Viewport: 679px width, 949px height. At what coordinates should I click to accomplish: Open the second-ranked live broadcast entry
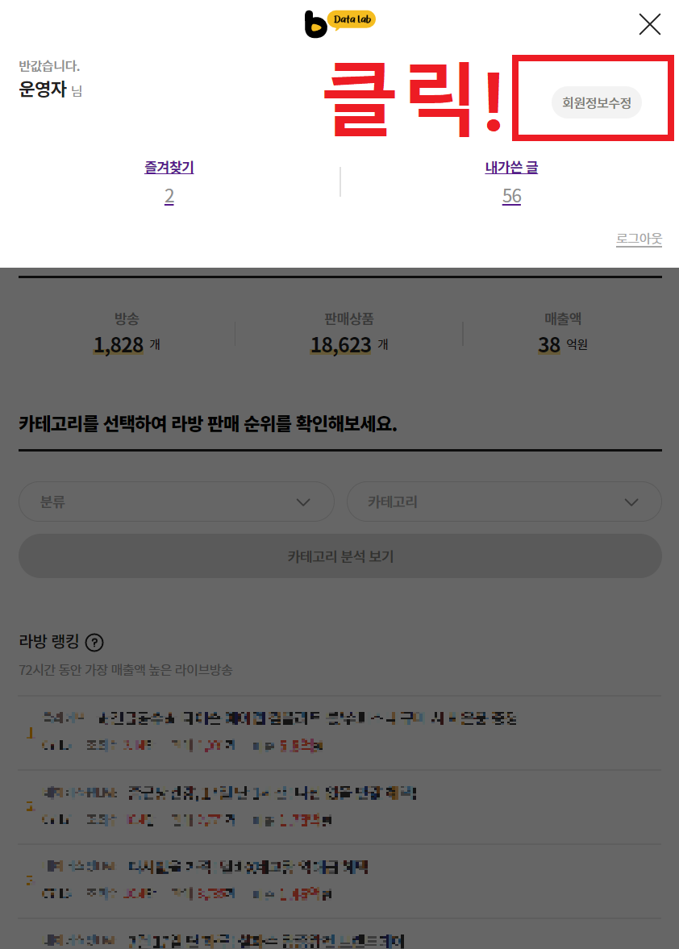339,807
